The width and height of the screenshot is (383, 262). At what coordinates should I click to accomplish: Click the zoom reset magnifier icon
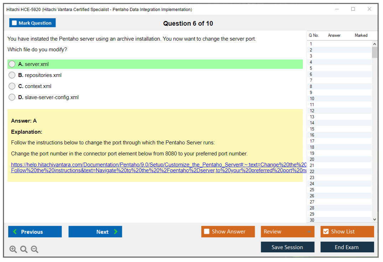(24, 250)
